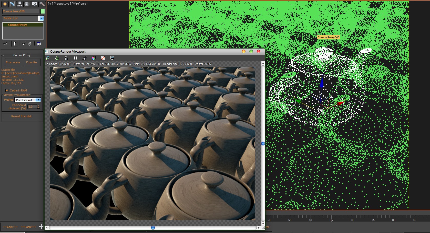This screenshot has width=430, height=233.
Task: Open the Wireframe shading menu
Action: pos(80,4)
